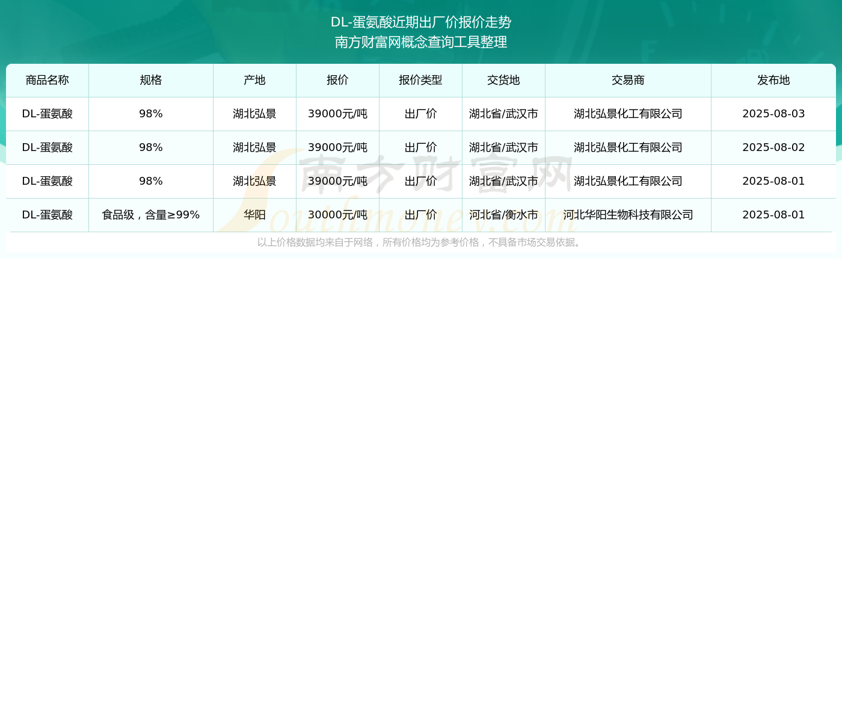Viewport: 842px width, 725px height.
Task: Click 湖北弘景 origin in the 2025-08-02 row
Action: 254,147
